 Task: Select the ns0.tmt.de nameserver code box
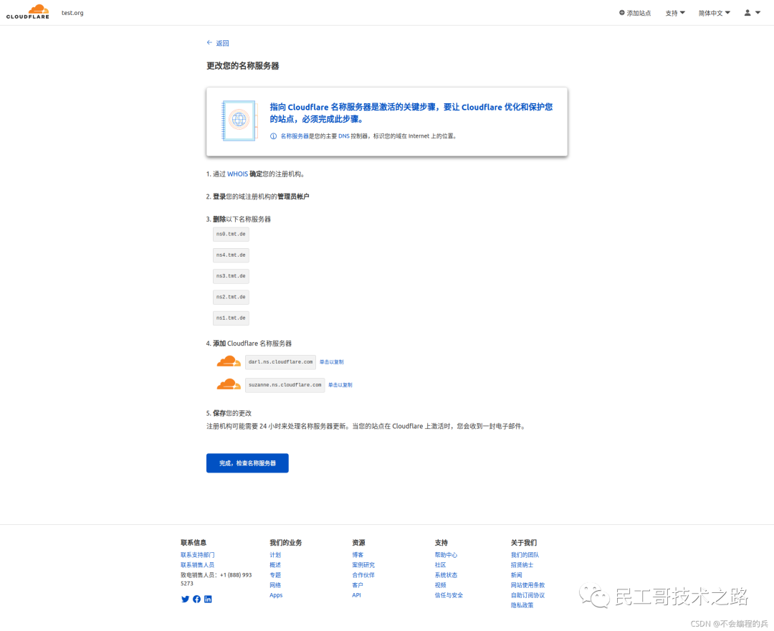click(x=231, y=234)
